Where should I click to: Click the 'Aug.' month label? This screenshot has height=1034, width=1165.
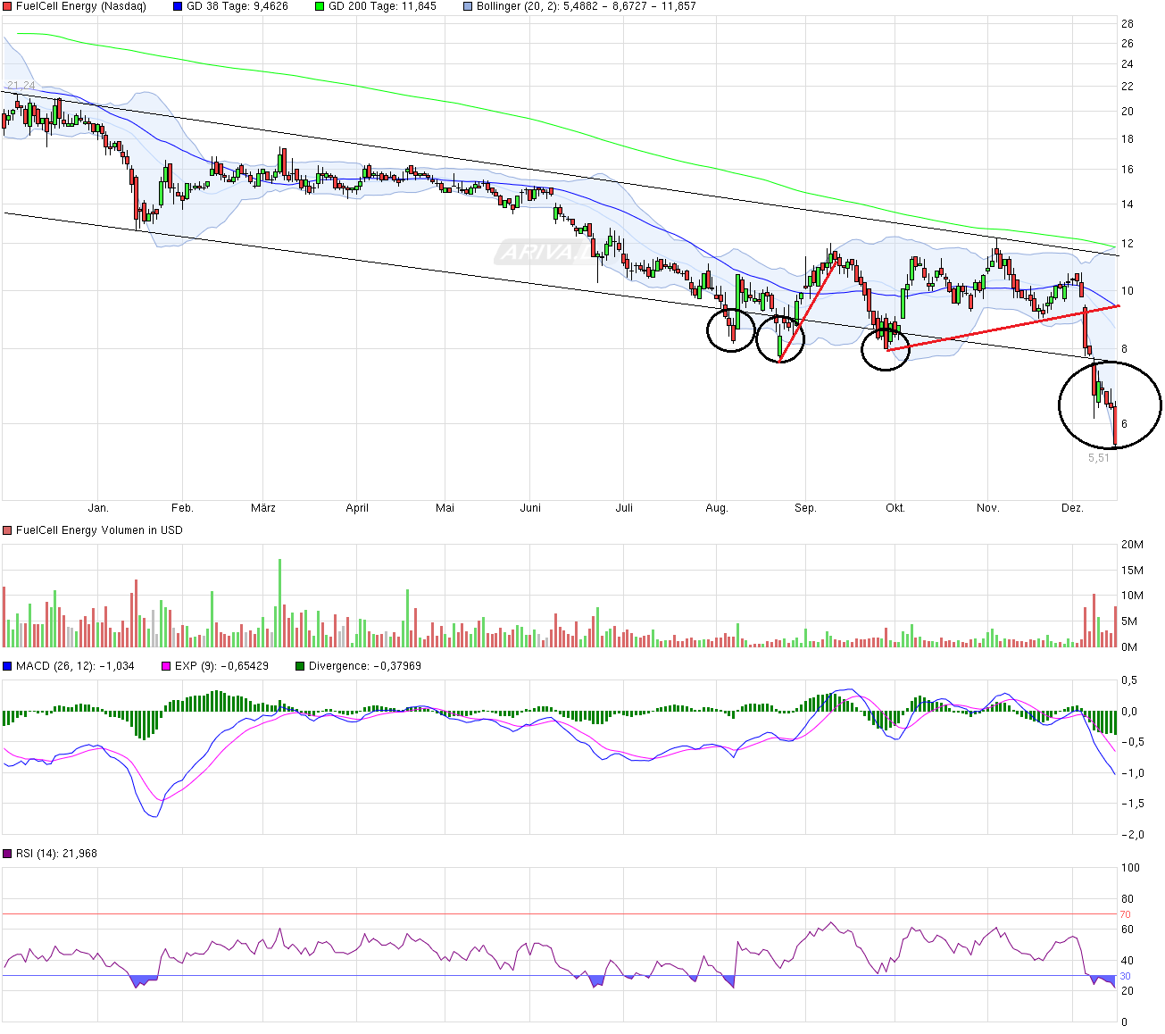pyautogui.click(x=717, y=508)
